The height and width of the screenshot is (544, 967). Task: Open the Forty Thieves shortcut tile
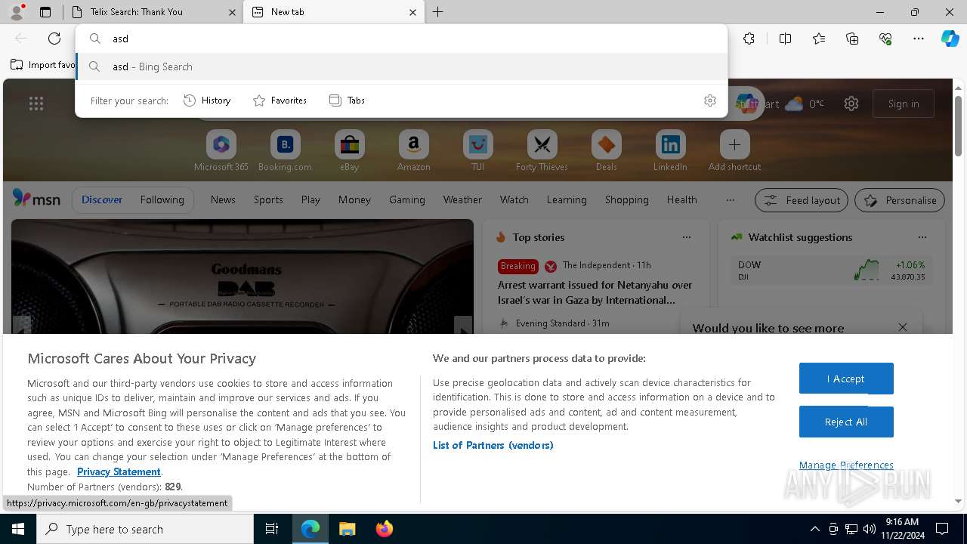coord(542,151)
